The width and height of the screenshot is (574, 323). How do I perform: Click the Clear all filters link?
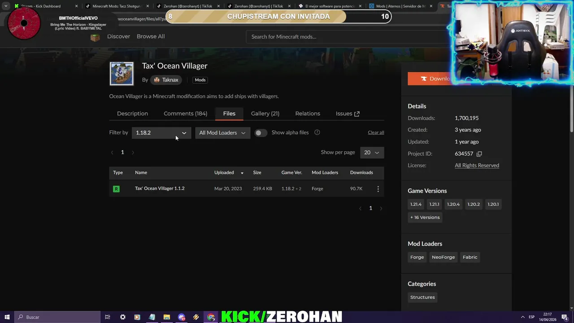click(x=376, y=132)
